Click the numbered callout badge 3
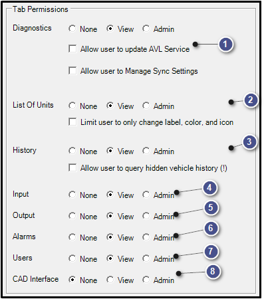266x299 pixels. [249, 142]
